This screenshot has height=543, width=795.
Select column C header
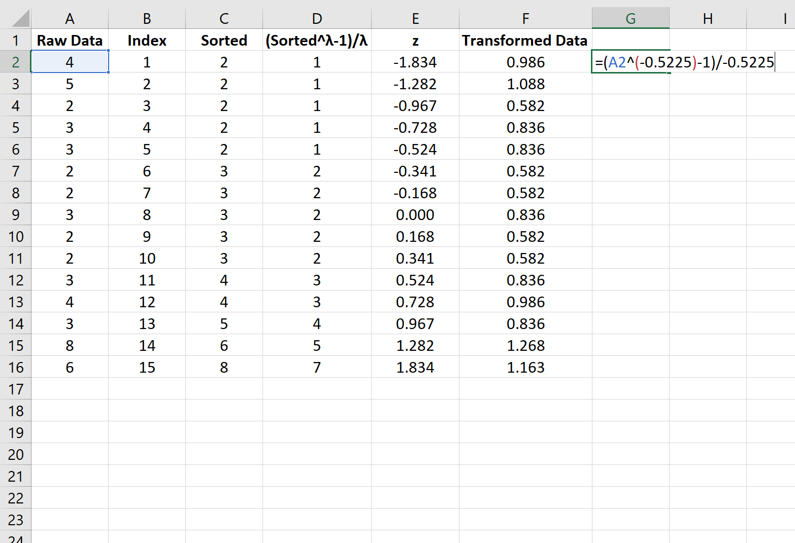click(x=224, y=19)
